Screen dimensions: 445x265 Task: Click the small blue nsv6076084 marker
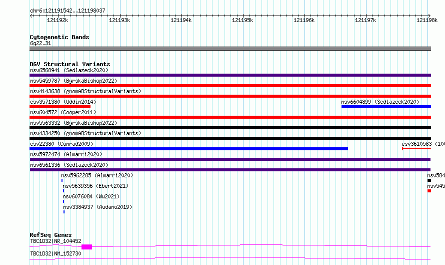pos(63,201)
